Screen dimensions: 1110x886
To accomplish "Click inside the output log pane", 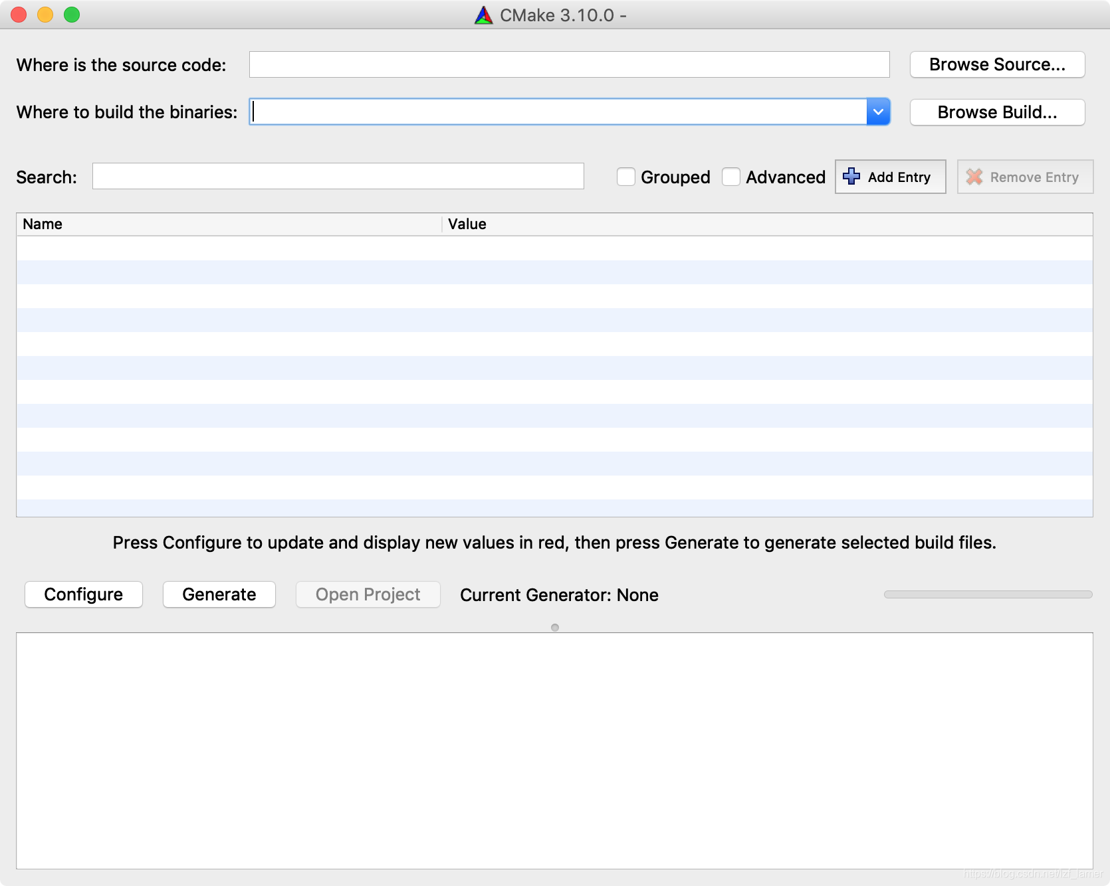I will [x=554, y=751].
